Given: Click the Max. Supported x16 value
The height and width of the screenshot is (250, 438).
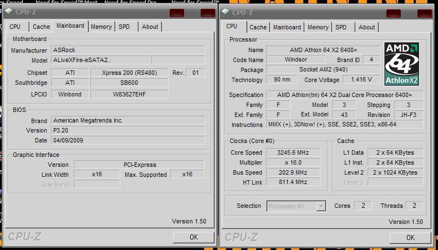Looking at the screenshot, I should [x=187, y=174].
